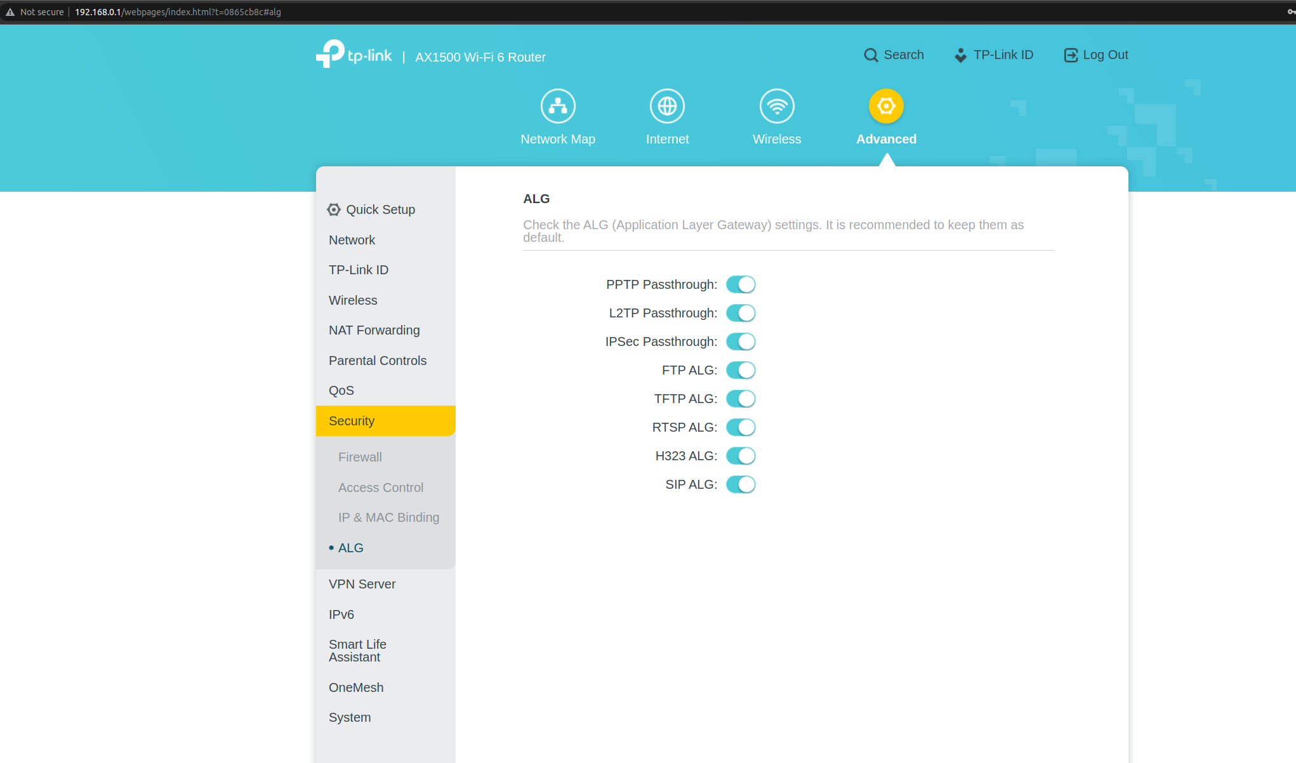Screen dimensions: 1296x763
Task: Open Parental Controls in sidebar
Action: point(385,361)
